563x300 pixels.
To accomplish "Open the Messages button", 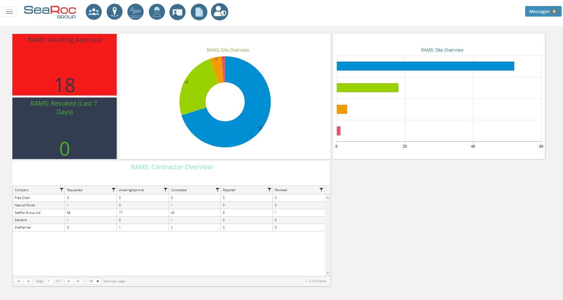I will (543, 11).
